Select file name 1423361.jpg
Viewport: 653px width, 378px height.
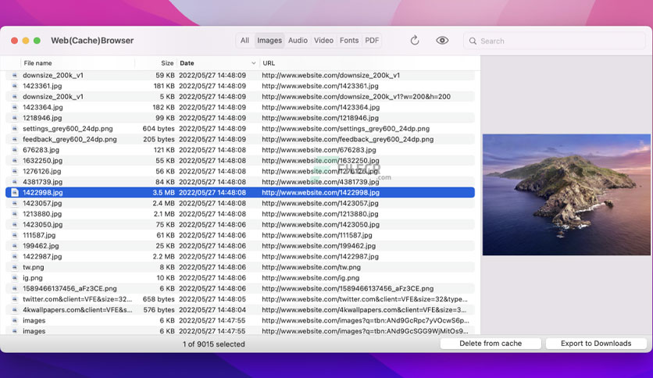pos(42,86)
